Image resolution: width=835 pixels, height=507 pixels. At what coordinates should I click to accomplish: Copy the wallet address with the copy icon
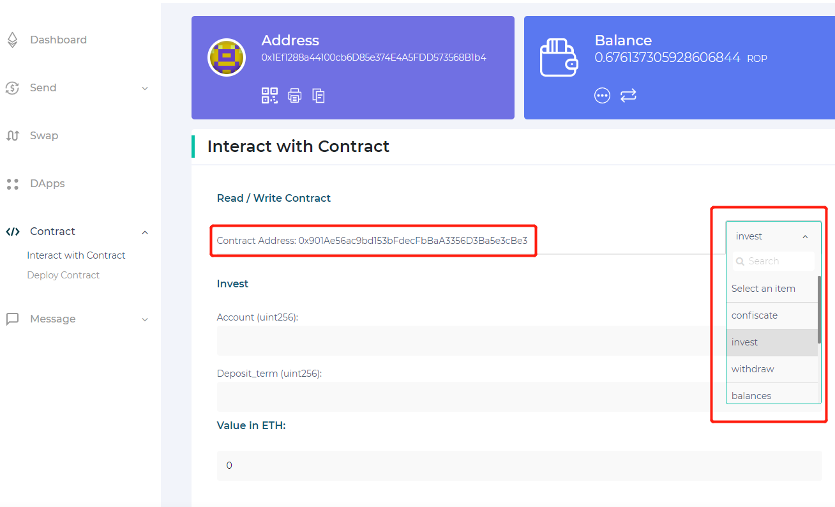(x=319, y=96)
